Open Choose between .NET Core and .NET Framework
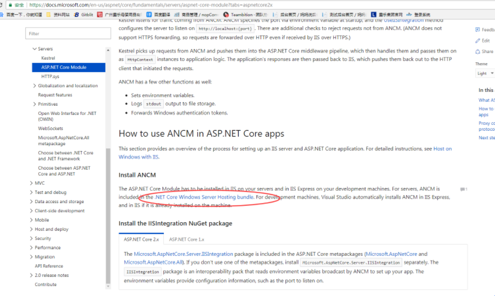 [65, 156]
